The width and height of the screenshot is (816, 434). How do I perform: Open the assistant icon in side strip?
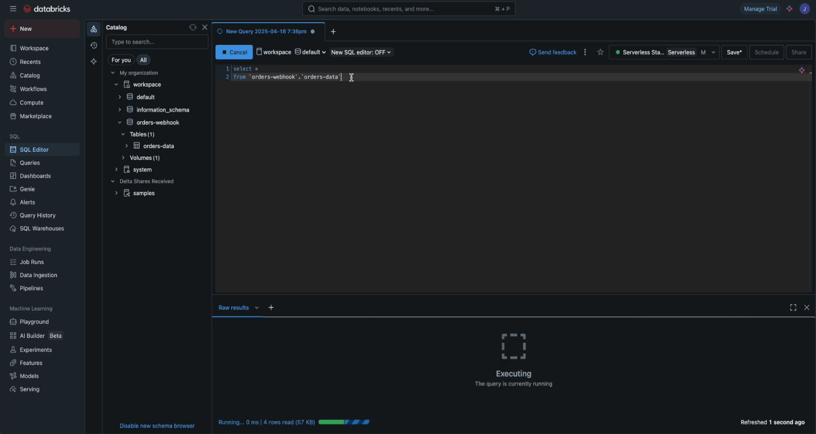(x=94, y=61)
